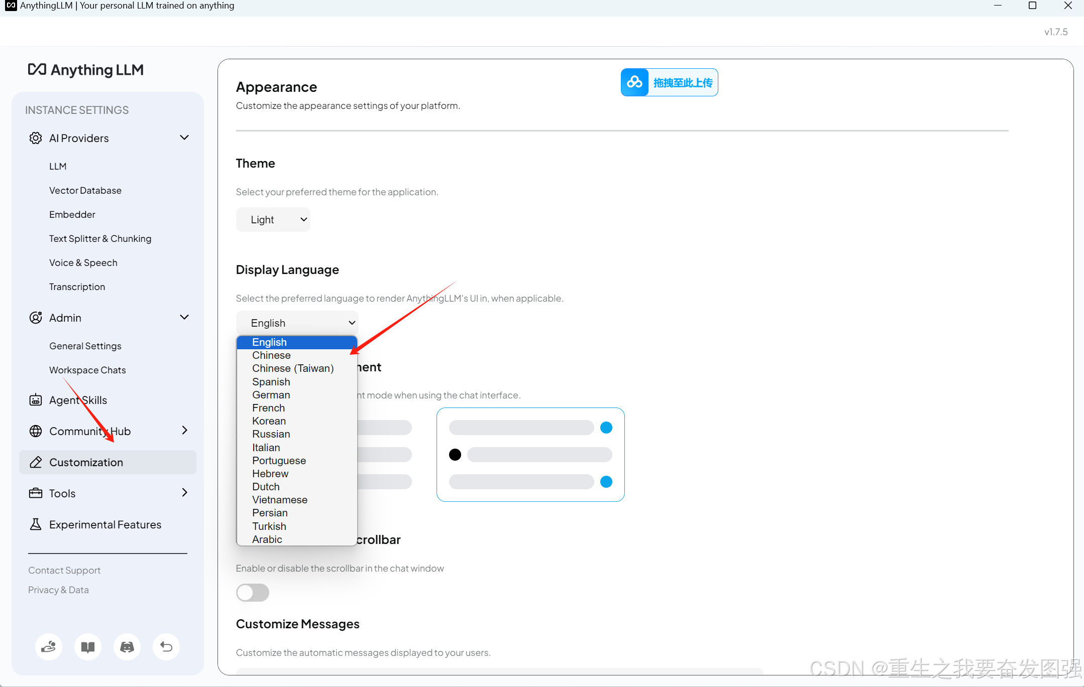Open Vector Database settings
Screen dimensions: 1084x687
(85, 190)
